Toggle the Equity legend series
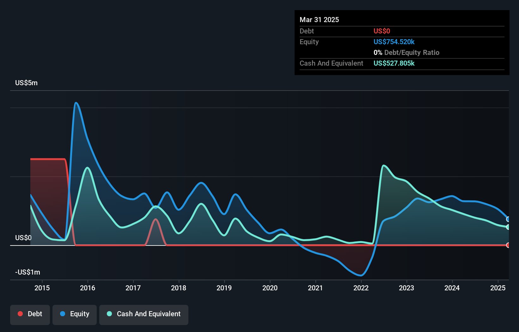The width and height of the screenshot is (519, 332). [x=75, y=315]
